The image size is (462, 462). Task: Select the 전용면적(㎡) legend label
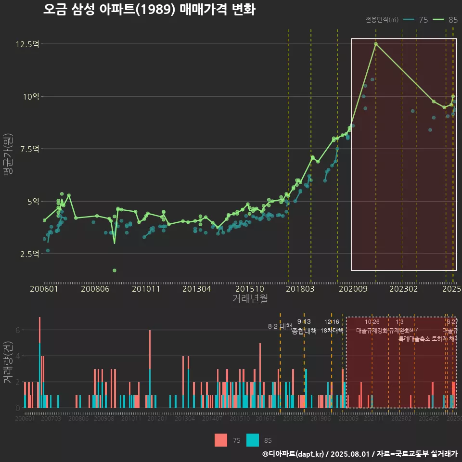coord(382,20)
